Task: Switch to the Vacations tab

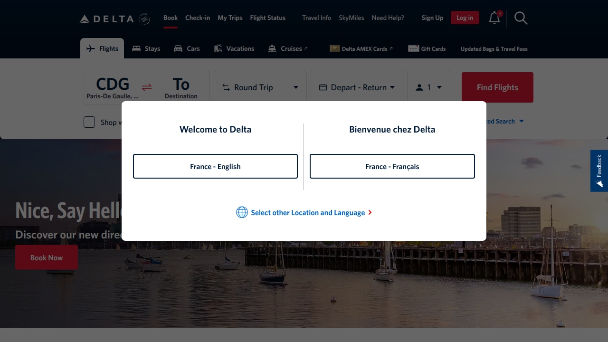Action: (x=234, y=48)
